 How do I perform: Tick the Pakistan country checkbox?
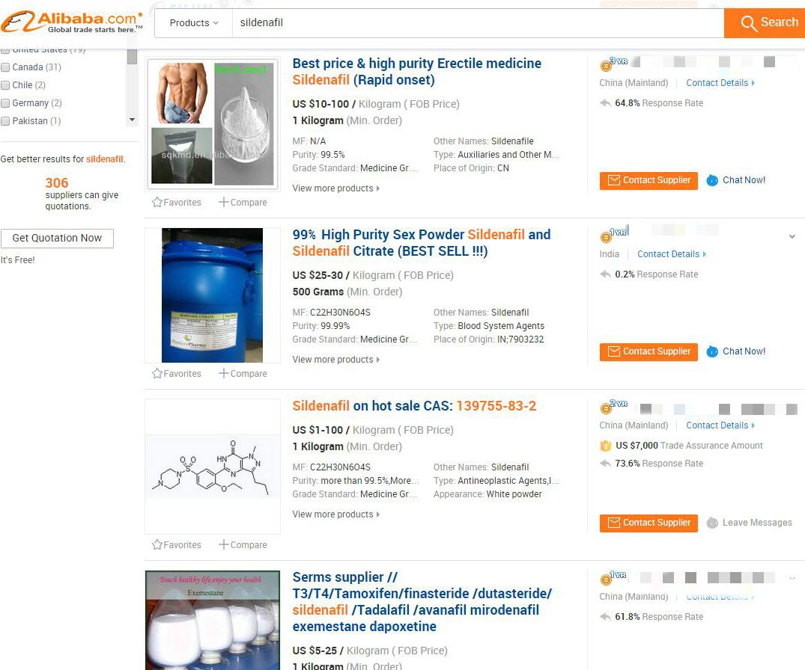click(6, 121)
